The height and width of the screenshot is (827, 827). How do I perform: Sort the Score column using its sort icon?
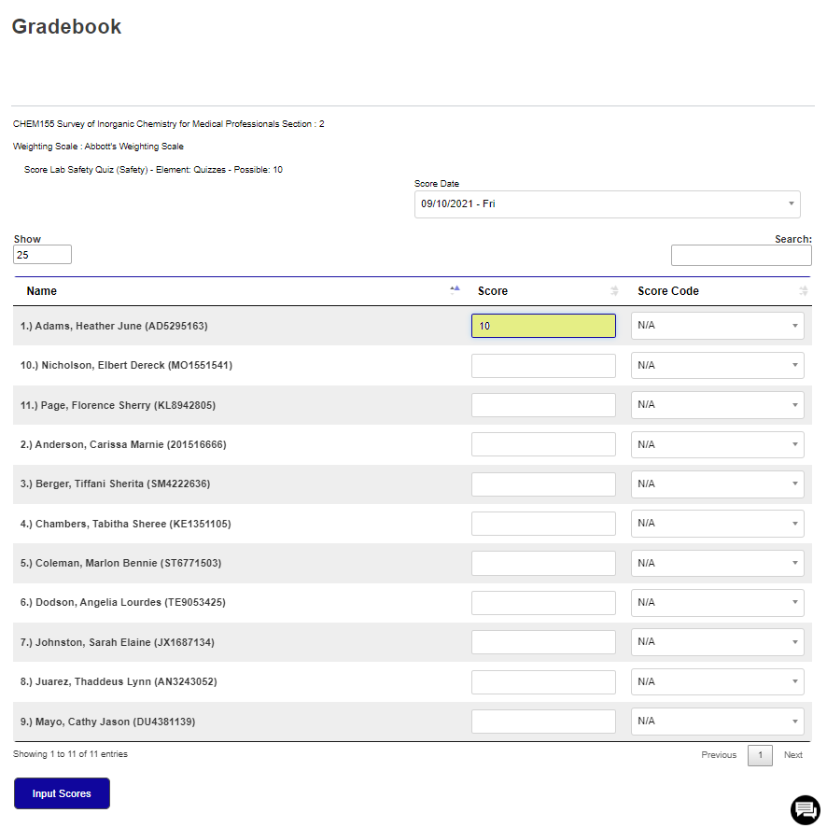[614, 290]
